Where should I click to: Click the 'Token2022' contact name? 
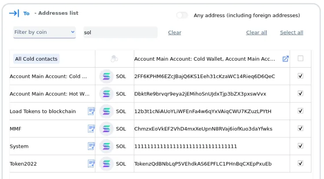pyautogui.click(x=23, y=164)
